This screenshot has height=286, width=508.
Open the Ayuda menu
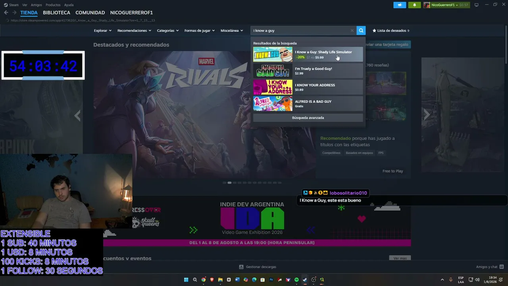pos(69,5)
